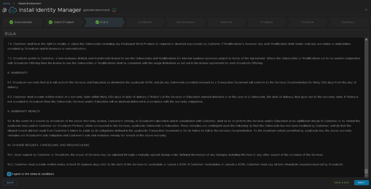Click the green check icon on Environment step
Image resolution: width=371 pixels, height=189 pixels.
pyautogui.click(x=11, y=22)
